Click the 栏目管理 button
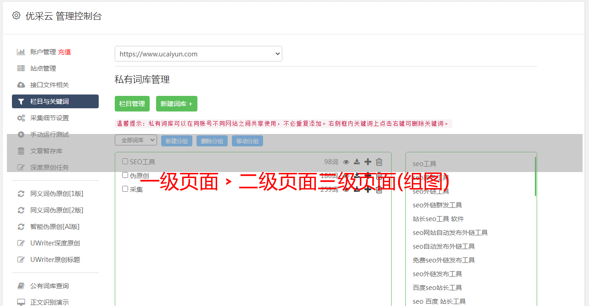Image resolution: width=589 pixels, height=306 pixels. (x=132, y=104)
